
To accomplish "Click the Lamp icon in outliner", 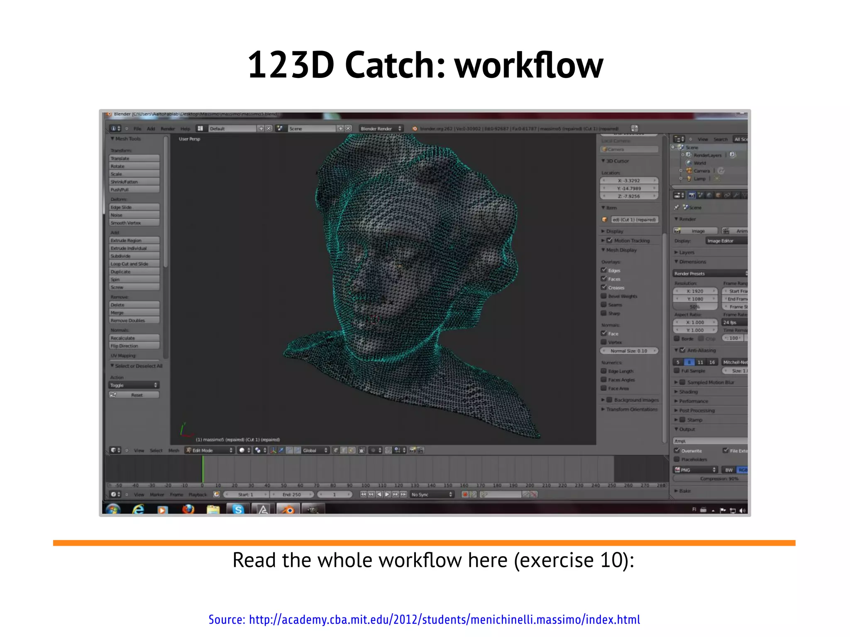I will coord(689,179).
